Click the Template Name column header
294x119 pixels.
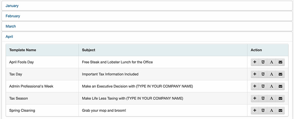(23, 50)
